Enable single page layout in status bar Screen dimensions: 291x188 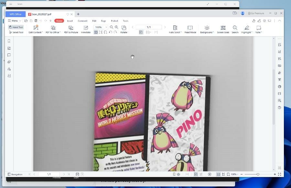click(x=196, y=174)
